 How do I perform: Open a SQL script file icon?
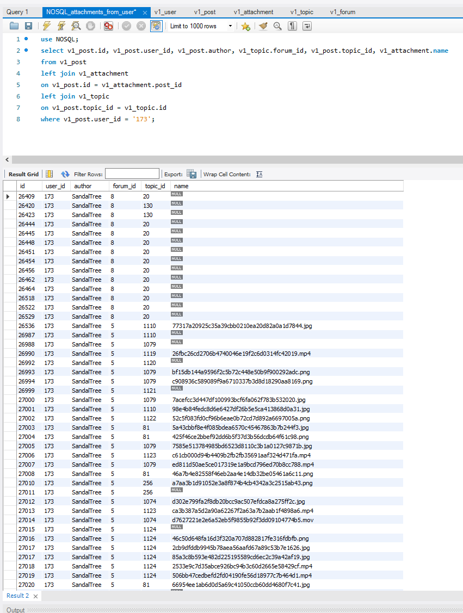coord(14,26)
